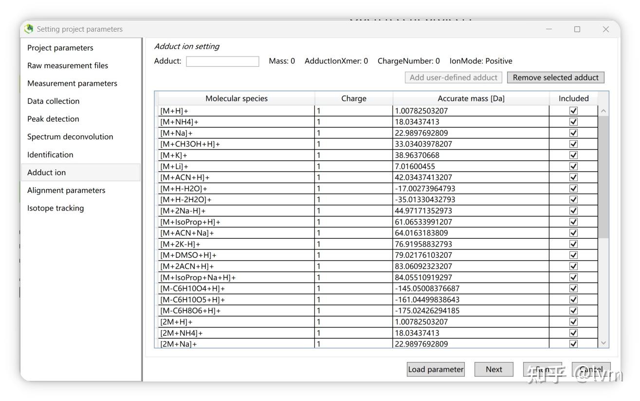The image size is (640, 401).
Task: Toggle Included checkbox for [M+2Na-H]+
Action: point(573,211)
